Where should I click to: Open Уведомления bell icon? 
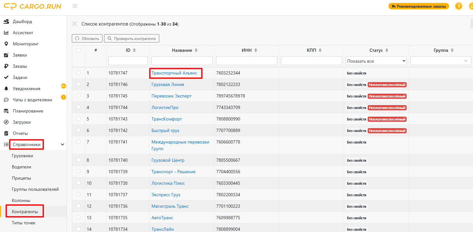click(6, 89)
